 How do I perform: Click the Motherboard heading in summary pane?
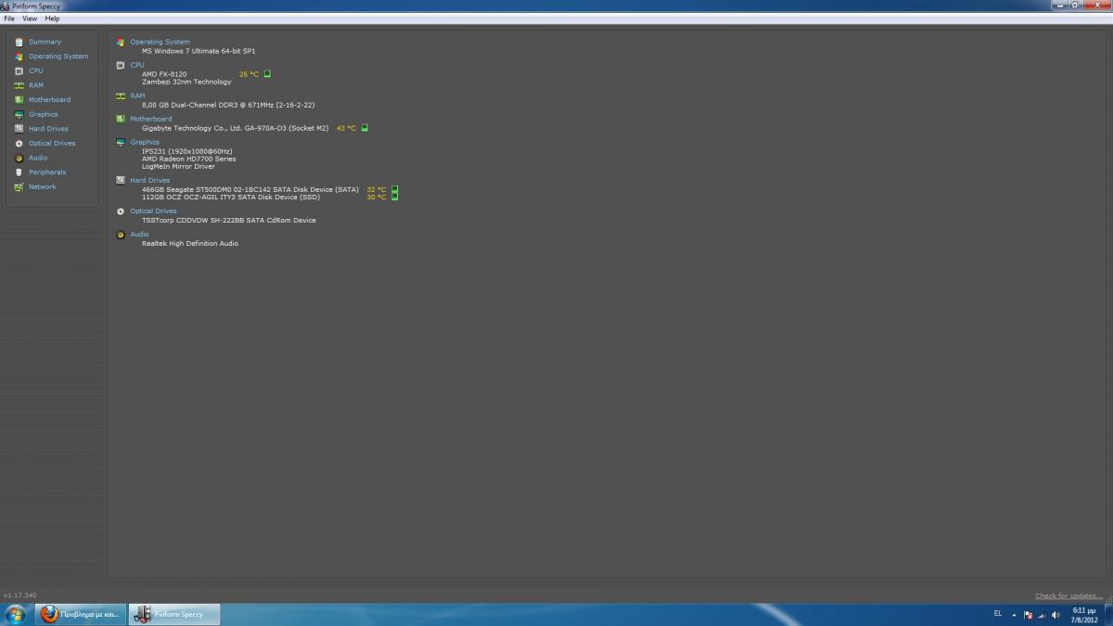(x=150, y=119)
